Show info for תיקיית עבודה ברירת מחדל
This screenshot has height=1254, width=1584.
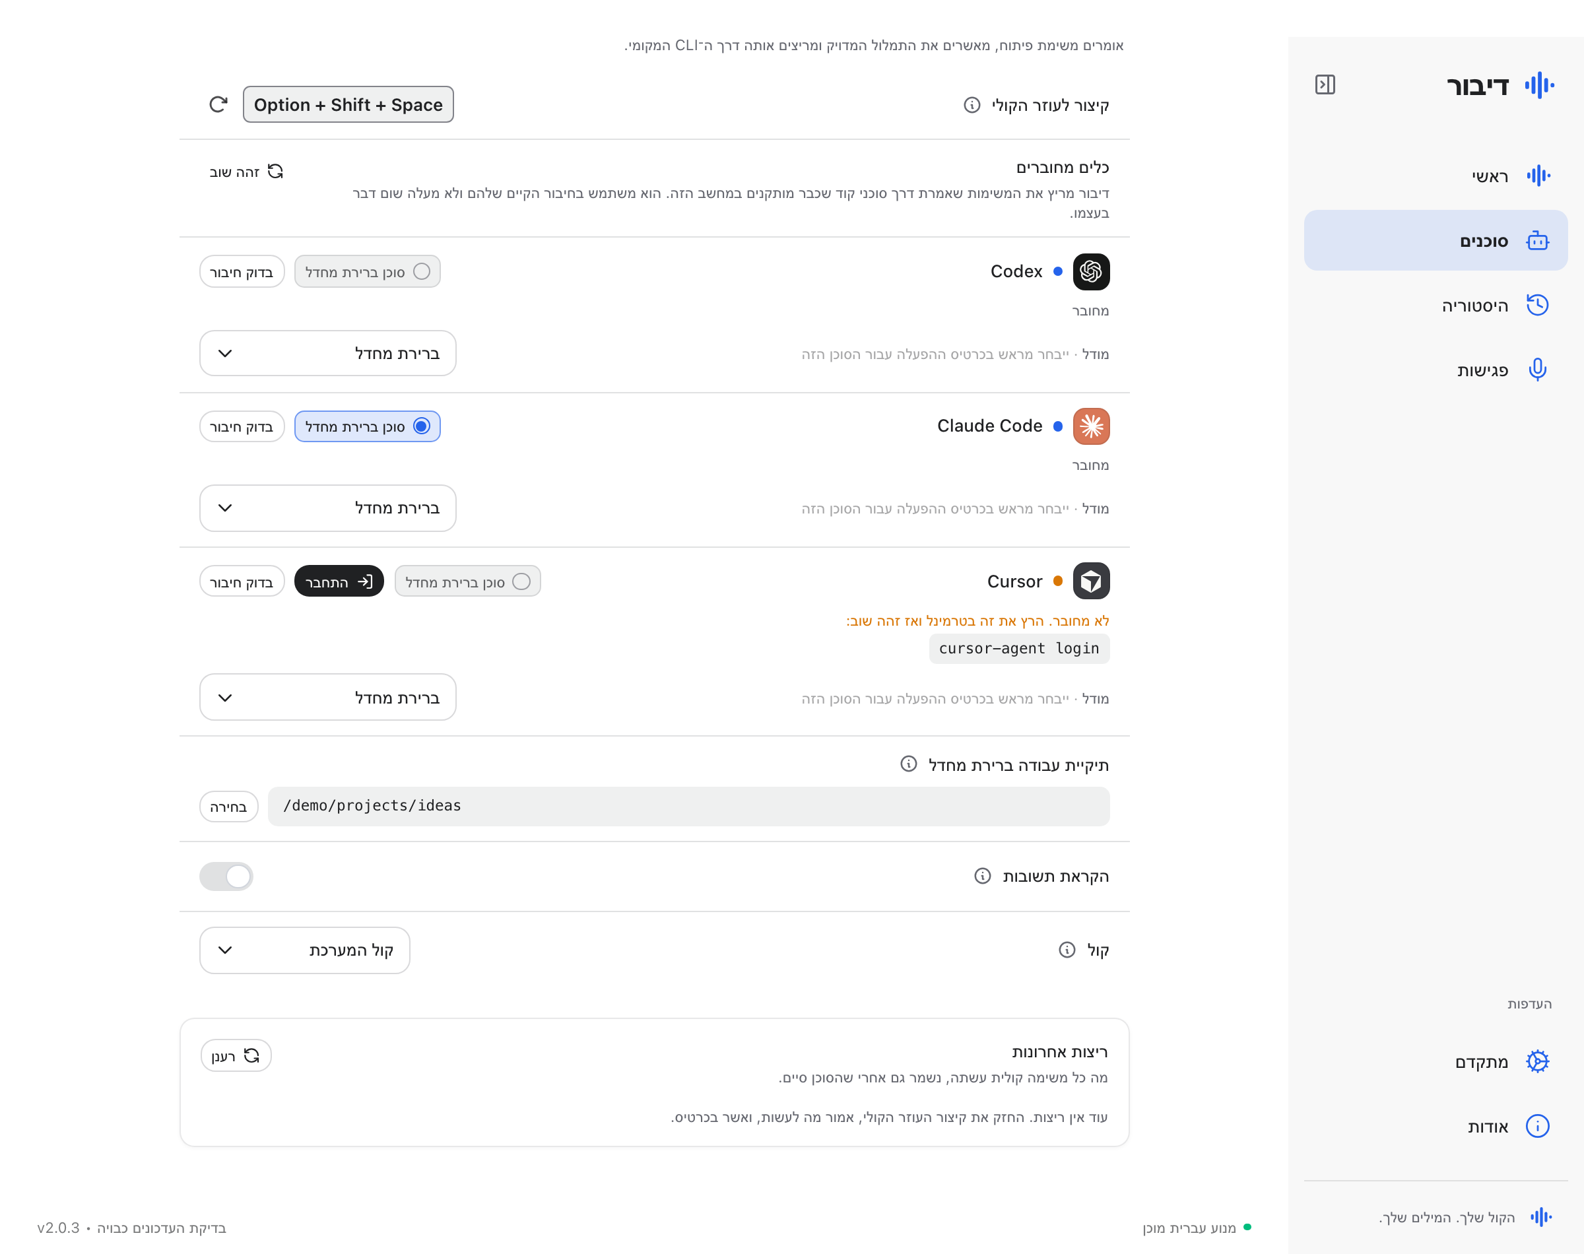pyautogui.click(x=908, y=764)
